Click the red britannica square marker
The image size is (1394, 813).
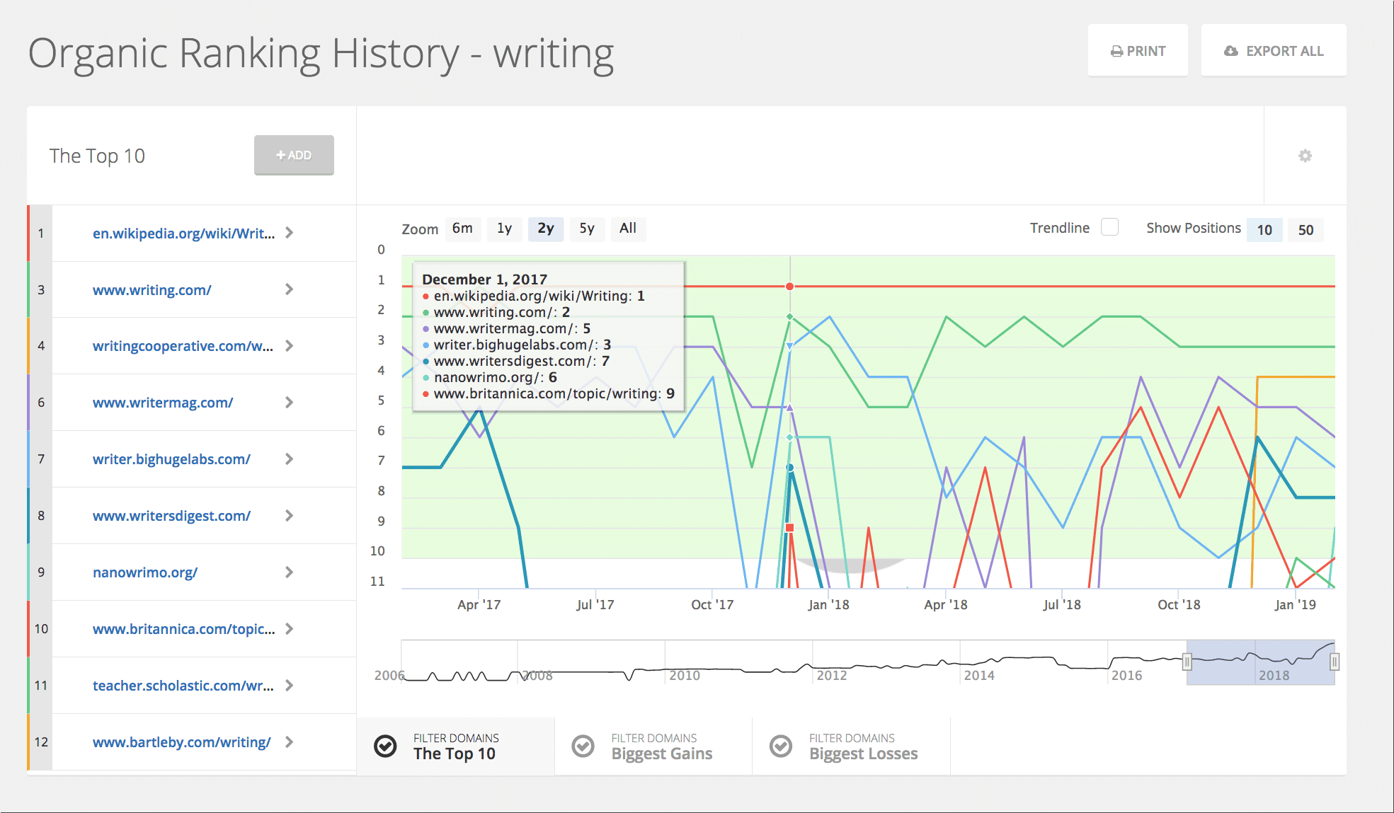pos(790,528)
